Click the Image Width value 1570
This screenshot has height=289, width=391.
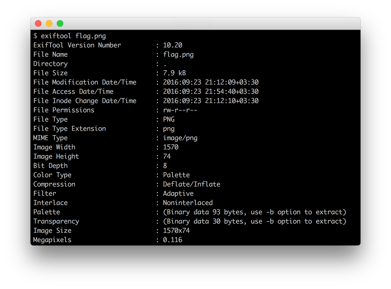click(x=171, y=147)
